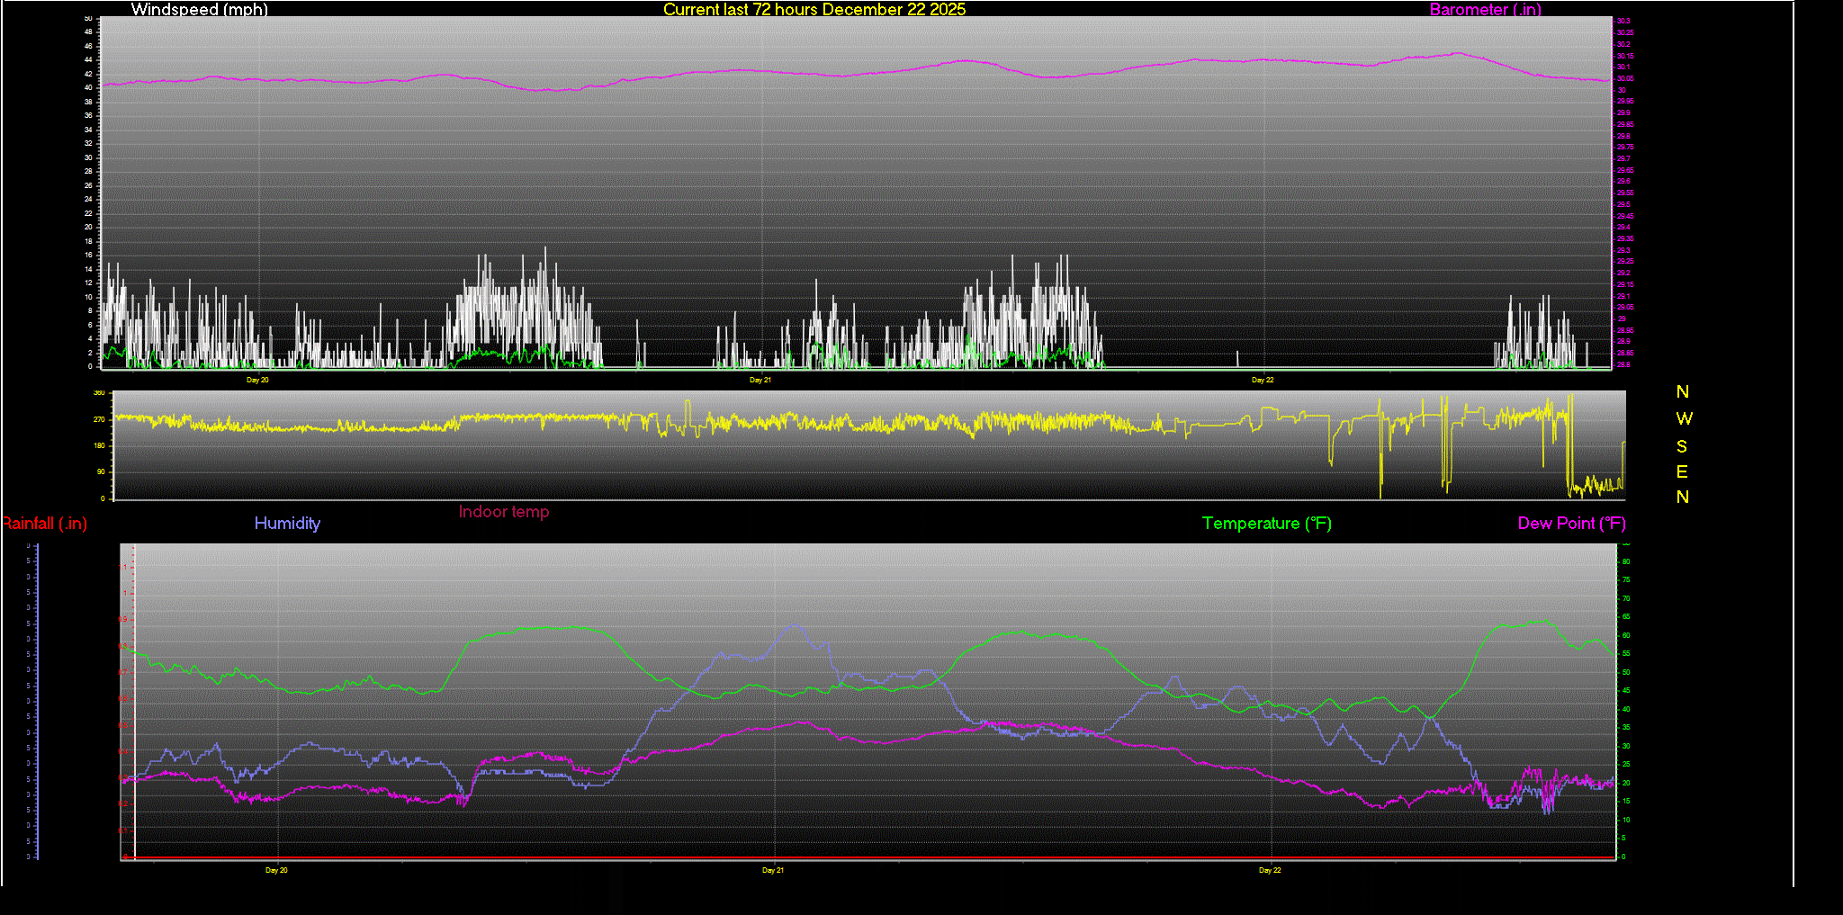Image resolution: width=1843 pixels, height=915 pixels.
Task: Select Day 21 marker under windspeed chart
Action: tap(760, 380)
